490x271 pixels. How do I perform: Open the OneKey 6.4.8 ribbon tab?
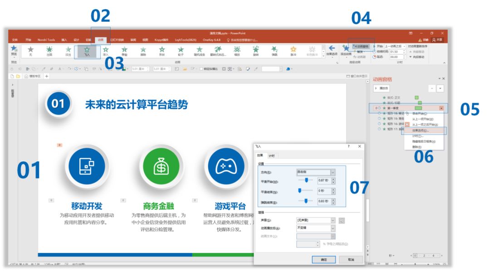[x=211, y=40]
